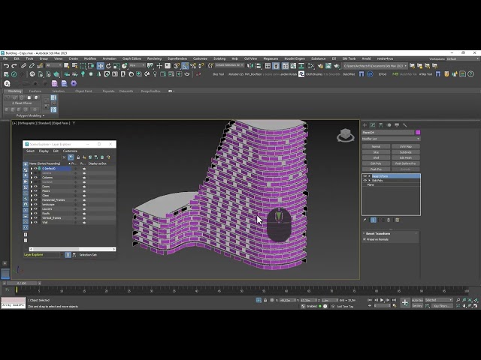This screenshot has width=481, height=360.
Task: Open the Create tab plus icon
Action: pyautogui.click(x=365, y=125)
